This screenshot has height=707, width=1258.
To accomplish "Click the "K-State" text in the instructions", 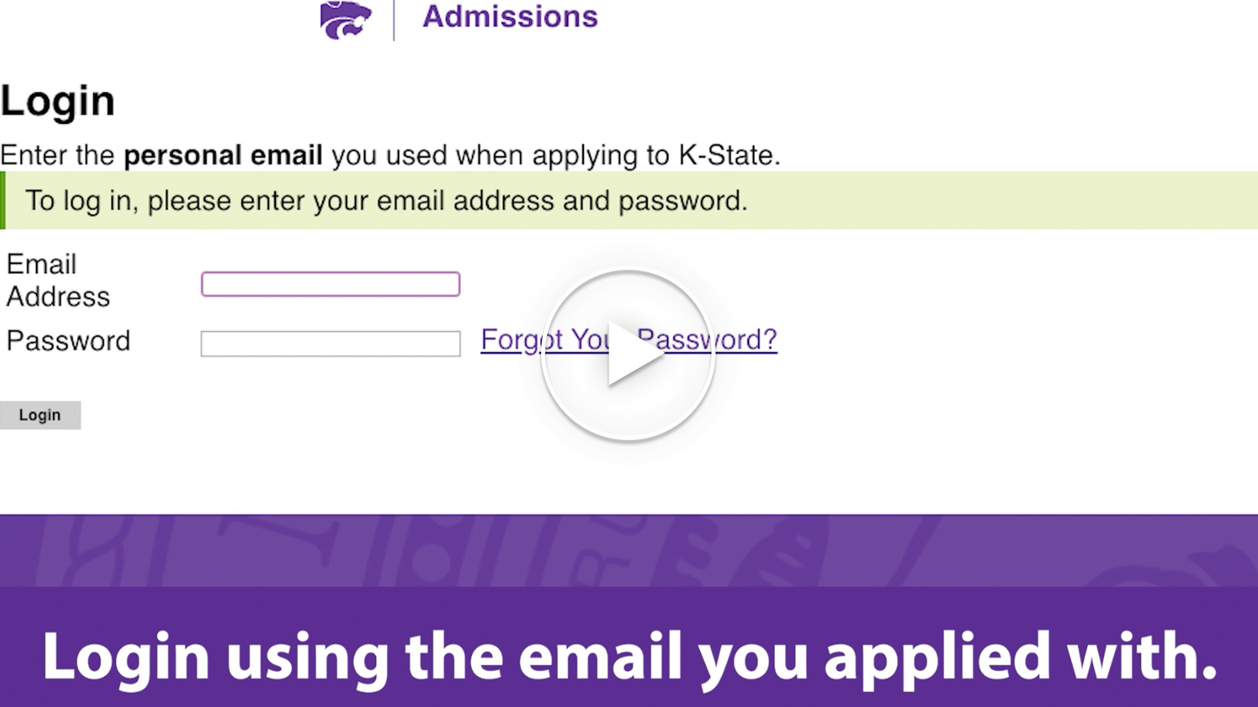I will pyautogui.click(x=729, y=156).
